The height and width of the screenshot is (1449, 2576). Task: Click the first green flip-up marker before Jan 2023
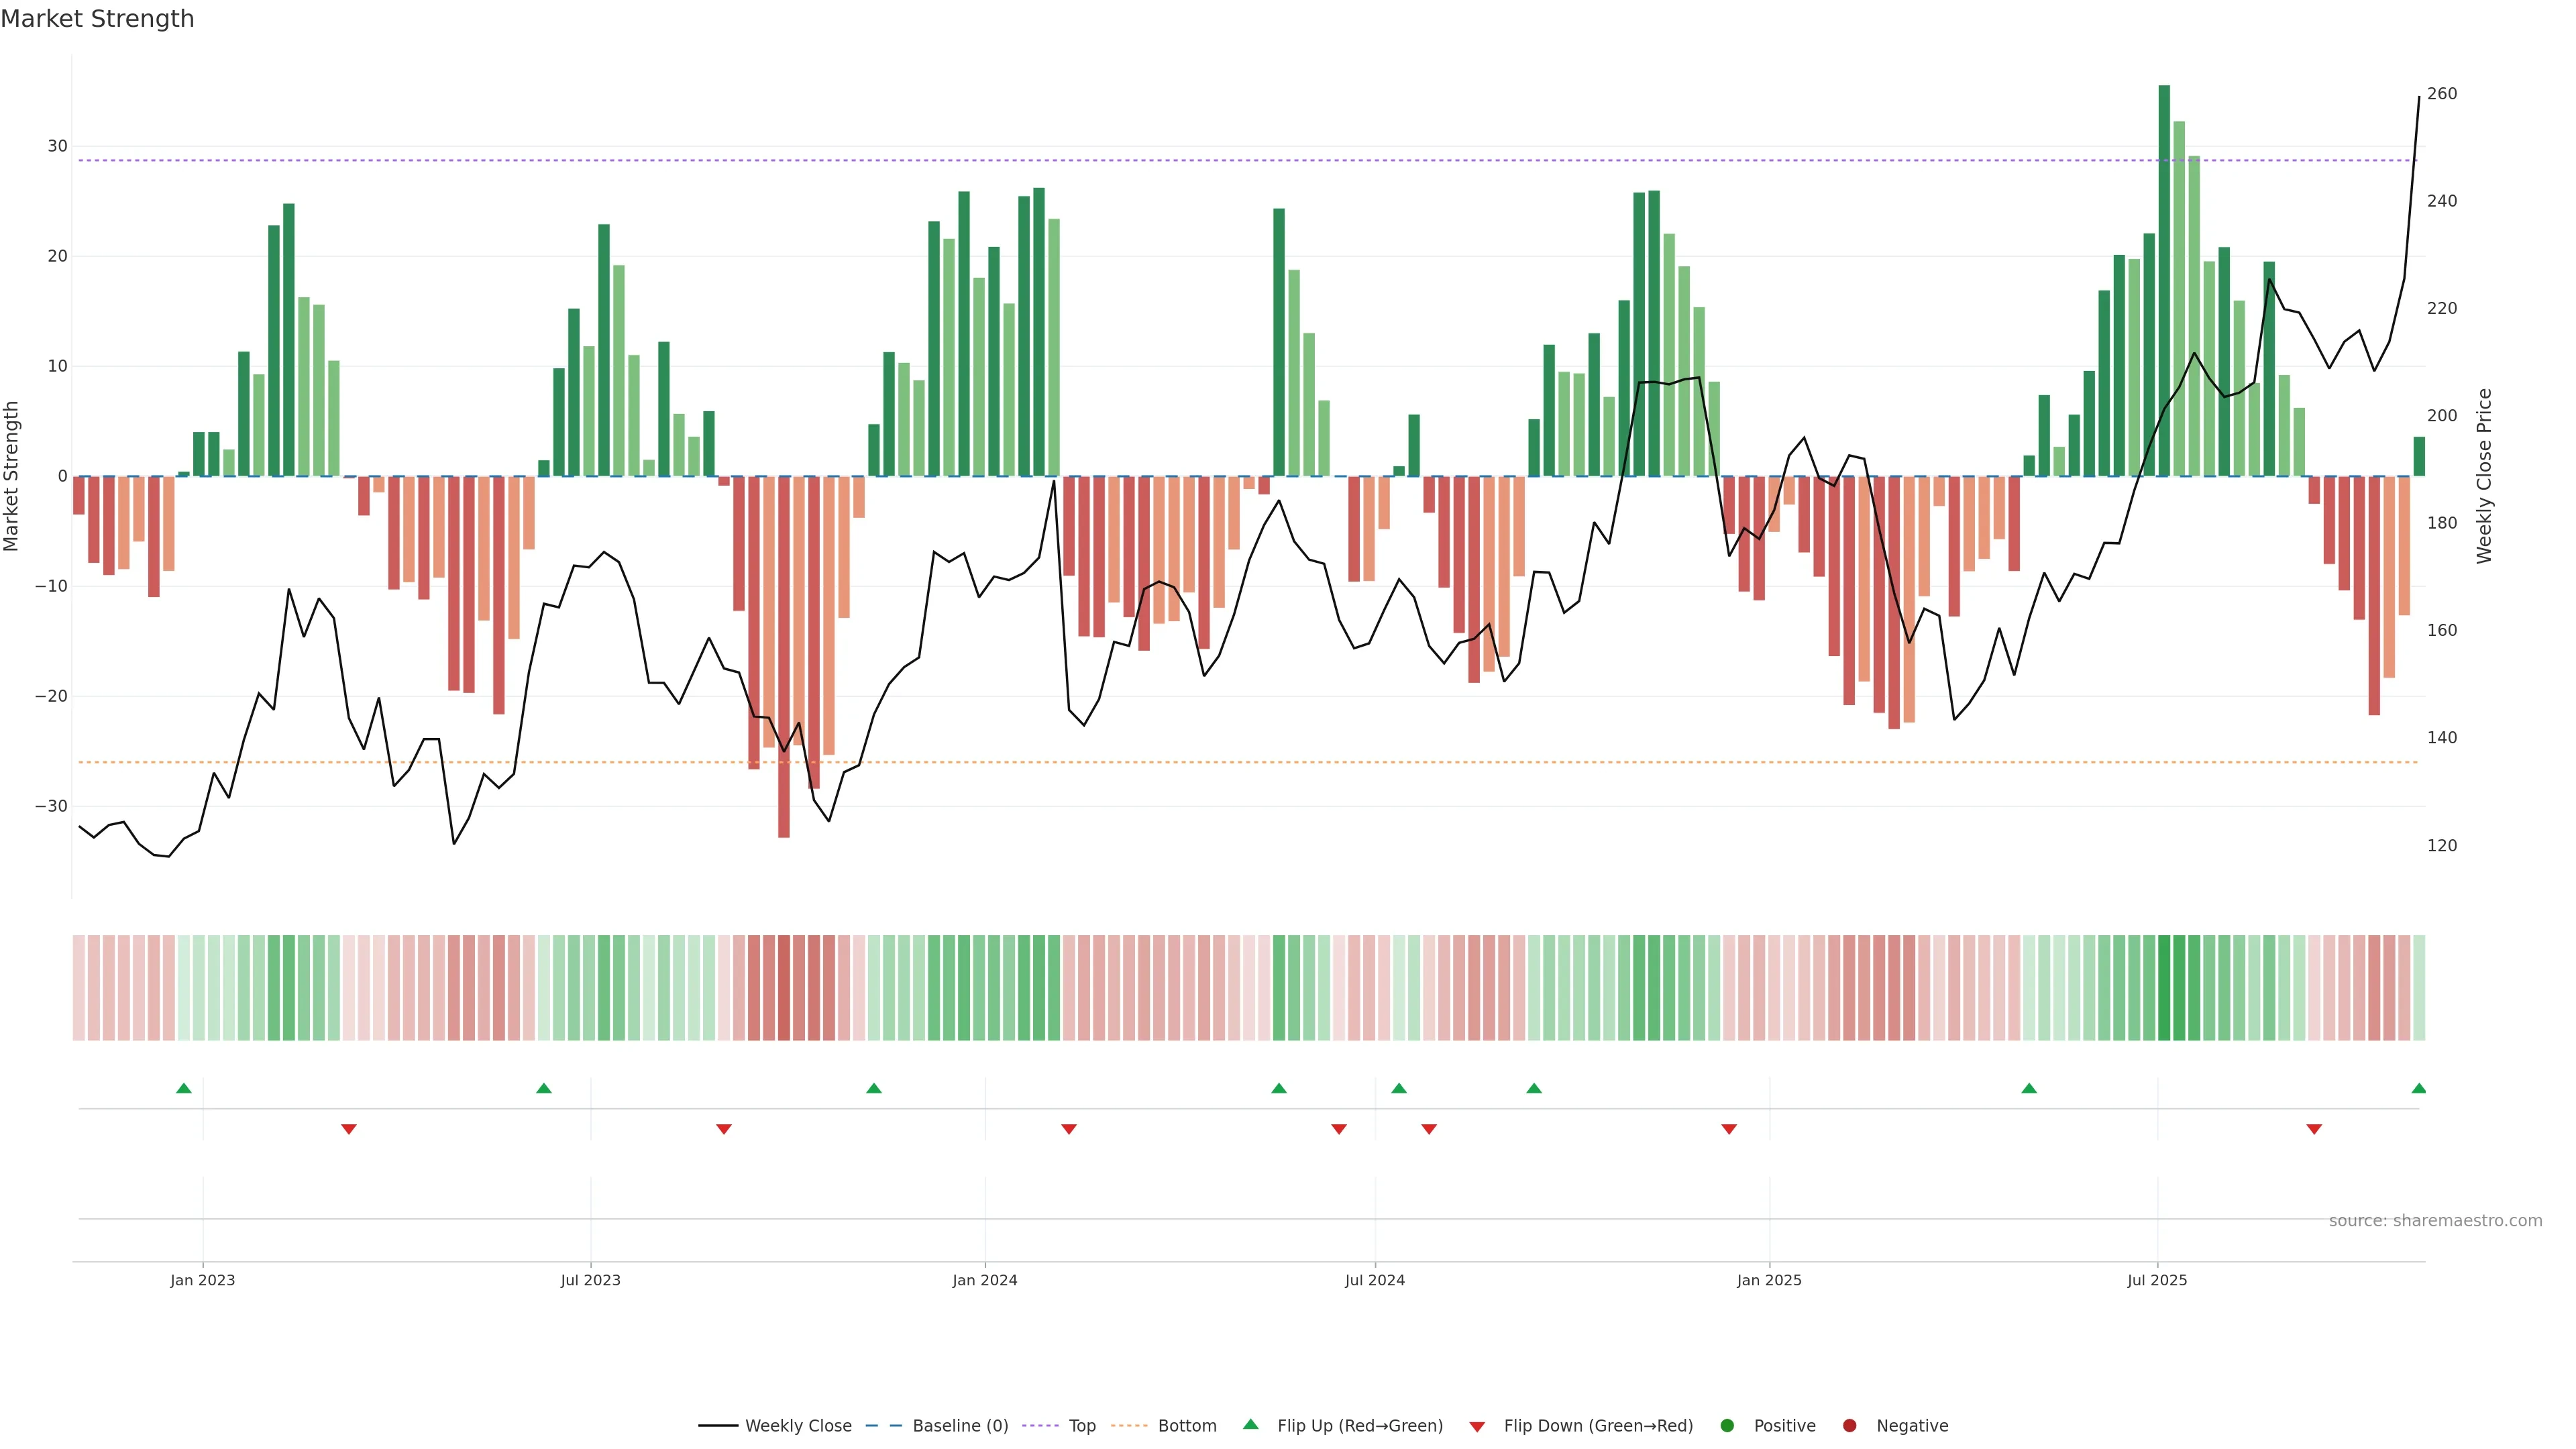point(183,1088)
